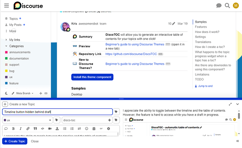242x148 pixels.
Task: Click Create Topic button
Action: point(15,141)
